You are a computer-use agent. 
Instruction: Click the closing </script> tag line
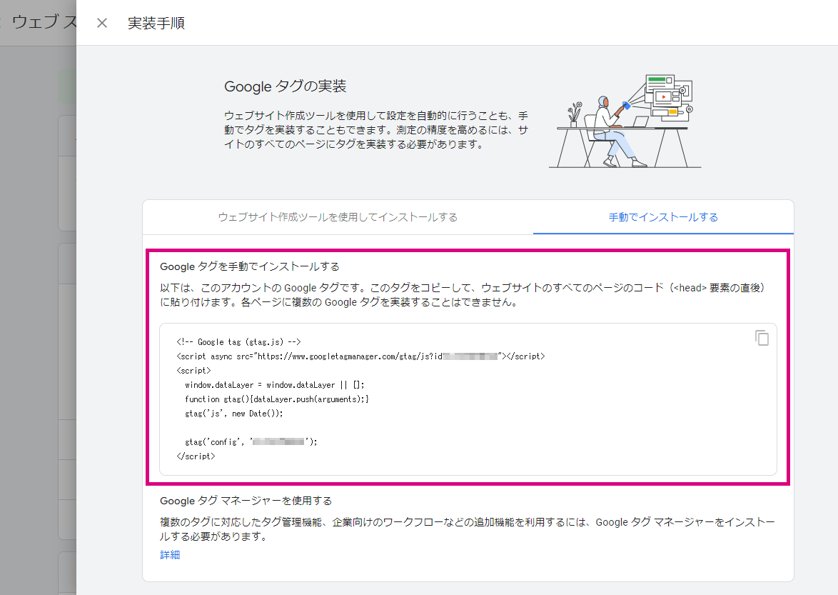pos(196,456)
